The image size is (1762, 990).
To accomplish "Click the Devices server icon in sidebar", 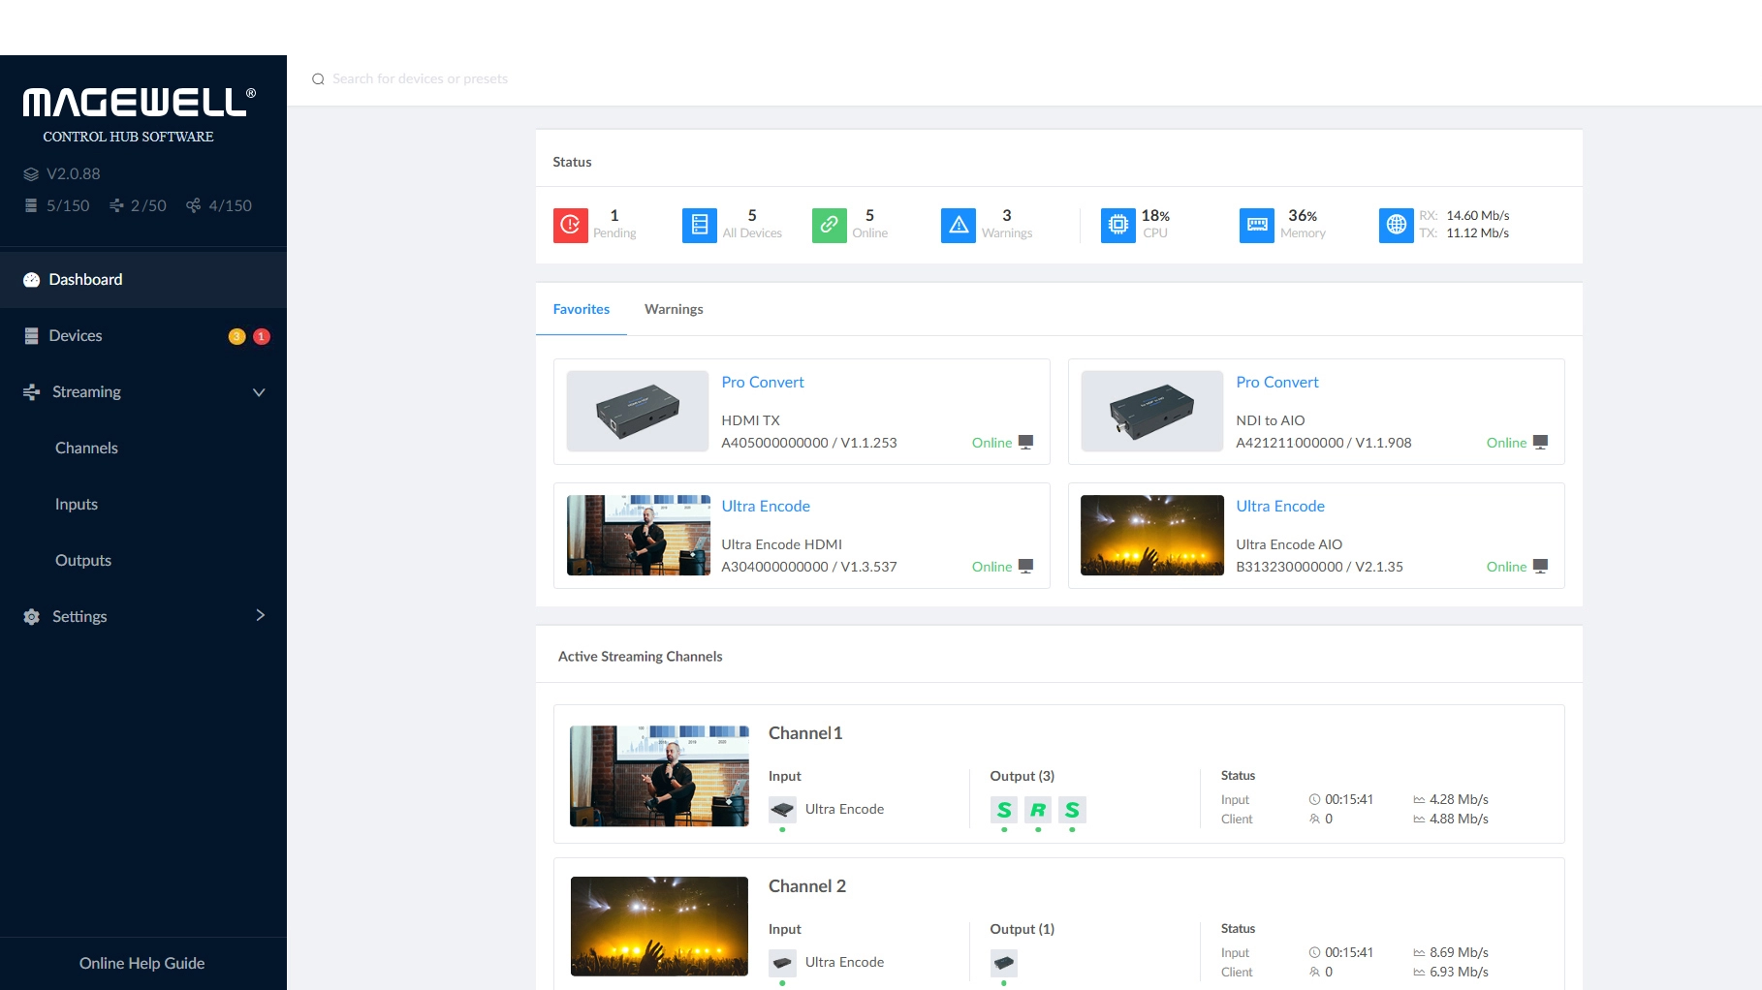I will (31, 336).
